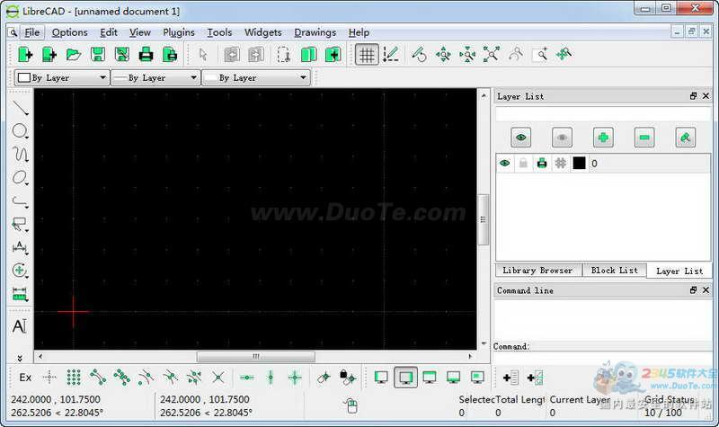719x427 pixels.
Task: Click the Zoom Out icon
Action: pyautogui.click(x=467, y=55)
